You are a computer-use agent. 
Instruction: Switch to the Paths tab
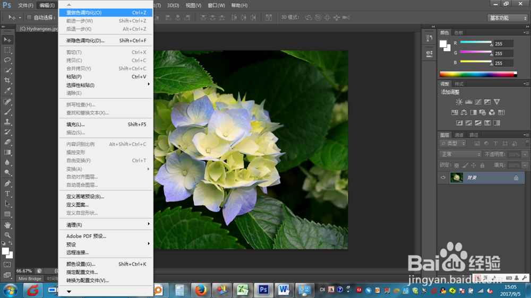pyautogui.click(x=474, y=135)
